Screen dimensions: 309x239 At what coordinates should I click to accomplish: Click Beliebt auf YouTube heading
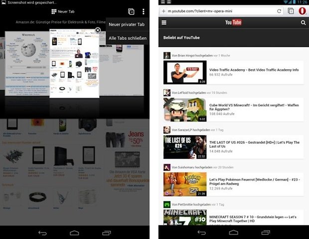click(x=181, y=38)
